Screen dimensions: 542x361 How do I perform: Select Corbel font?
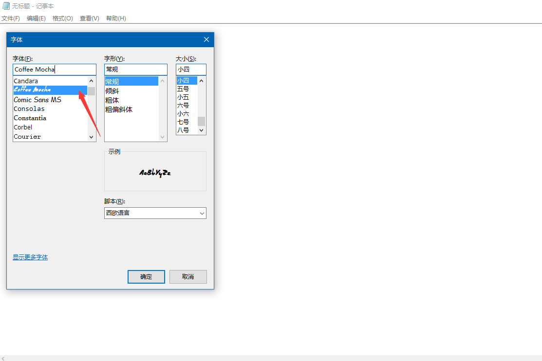tap(50, 127)
